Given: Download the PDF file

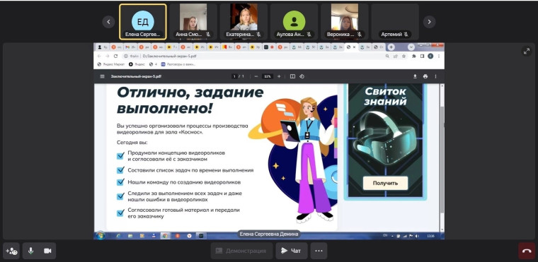Looking at the screenshot, I should (415, 76).
